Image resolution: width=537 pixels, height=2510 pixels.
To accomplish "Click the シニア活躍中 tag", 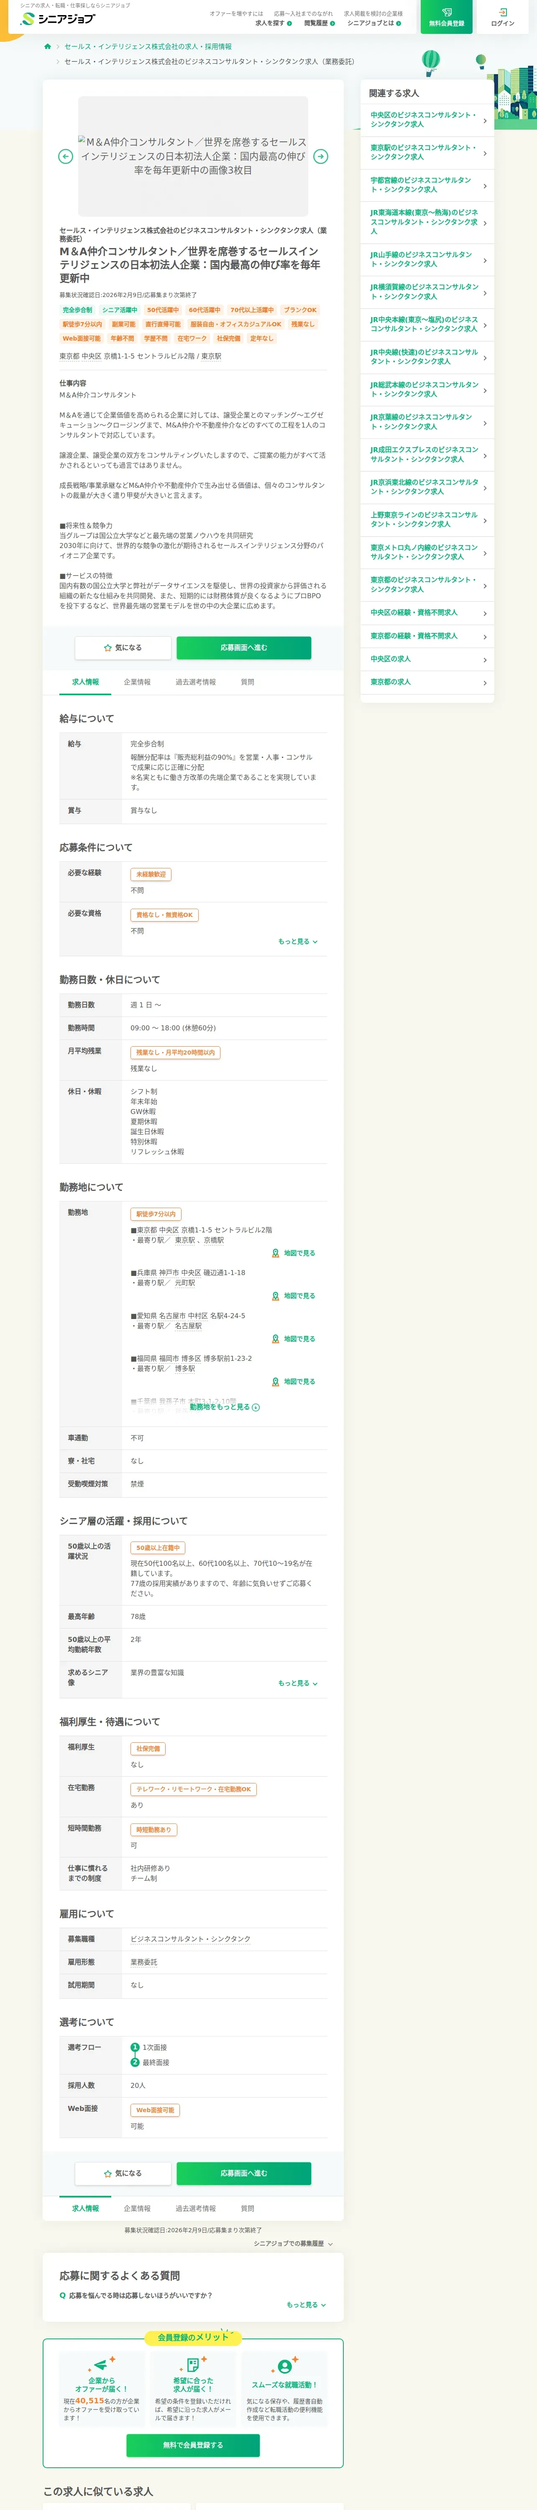I will (120, 310).
